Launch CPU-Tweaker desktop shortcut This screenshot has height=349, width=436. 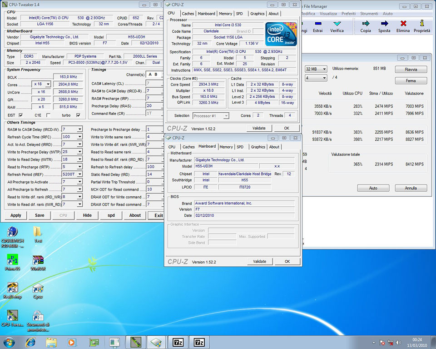[12, 318]
